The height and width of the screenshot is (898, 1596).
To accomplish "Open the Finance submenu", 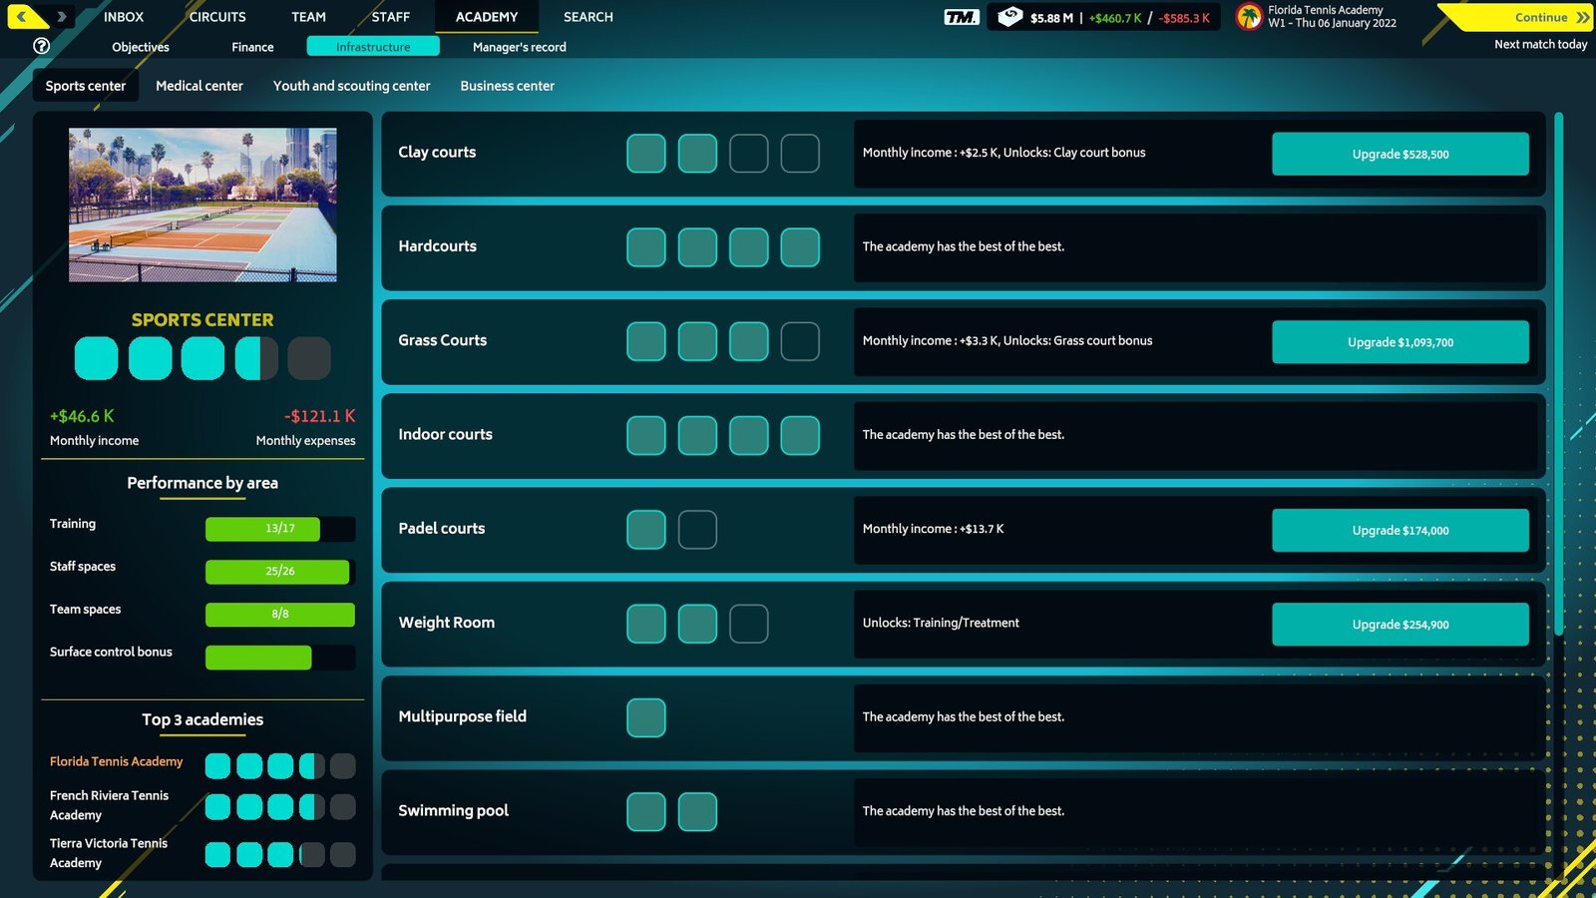I will coord(252,47).
